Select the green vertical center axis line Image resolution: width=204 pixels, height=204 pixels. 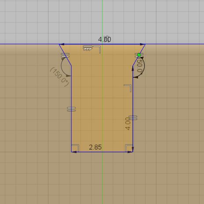tap(102, 102)
